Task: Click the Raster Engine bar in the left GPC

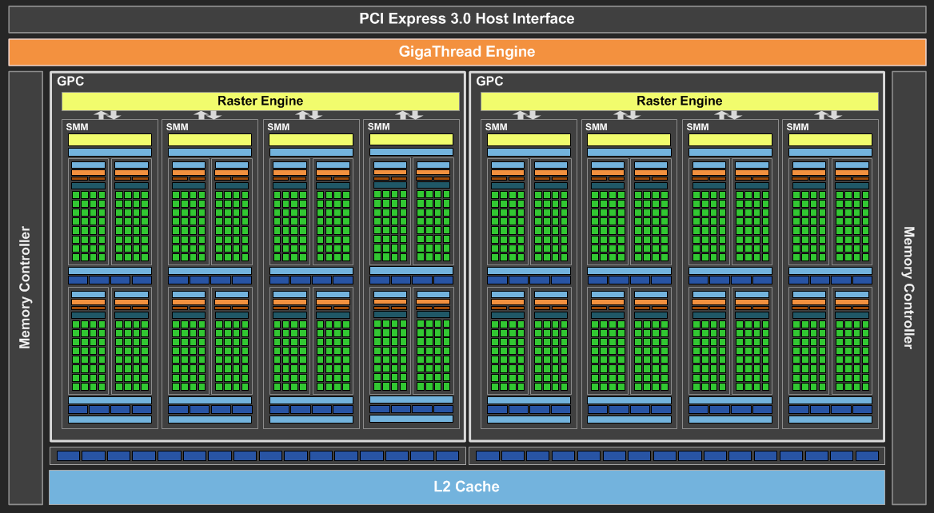Action: coord(261,101)
